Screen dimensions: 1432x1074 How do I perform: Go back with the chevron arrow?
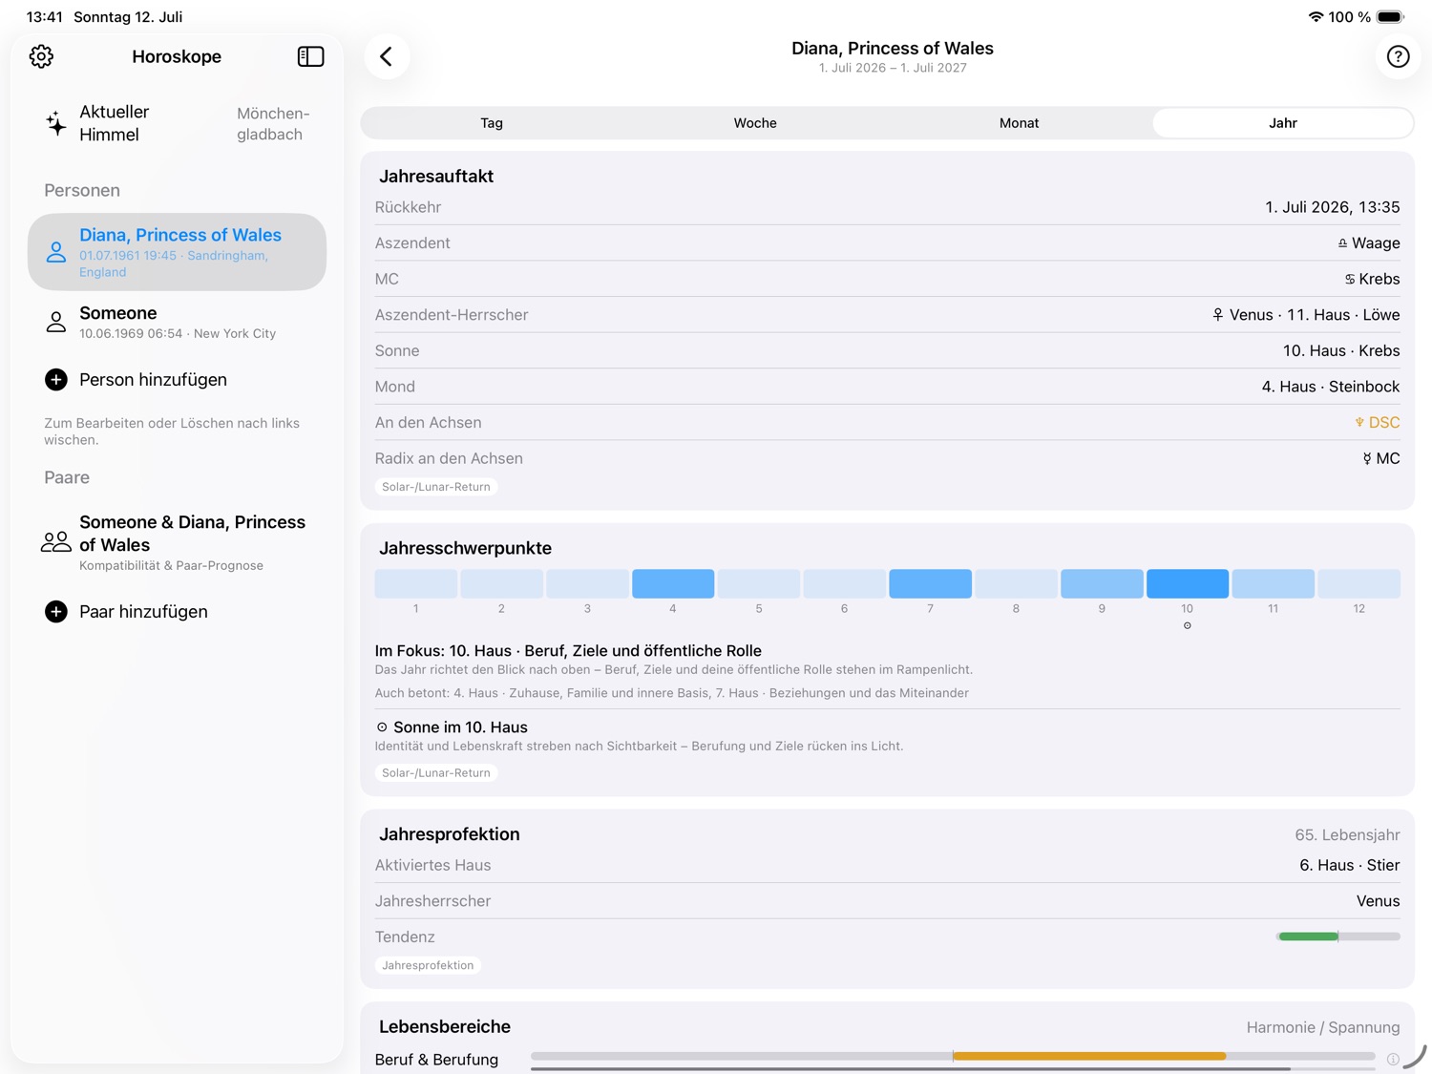tap(387, 56)
